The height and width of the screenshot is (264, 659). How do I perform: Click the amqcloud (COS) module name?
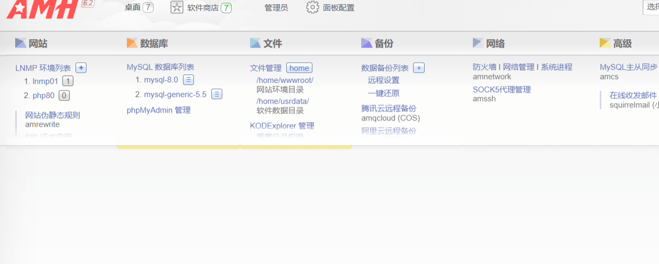(391, 118)
